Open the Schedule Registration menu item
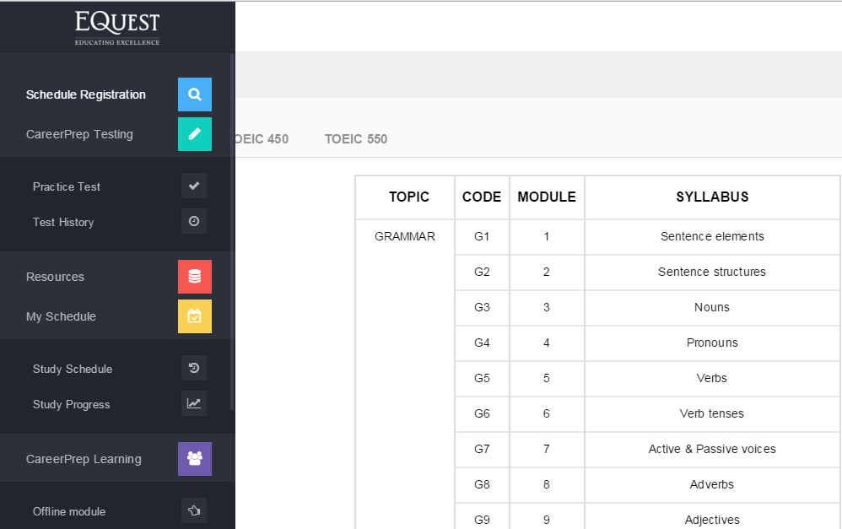This screenshot has width=842, height=529. click(86, 94)
